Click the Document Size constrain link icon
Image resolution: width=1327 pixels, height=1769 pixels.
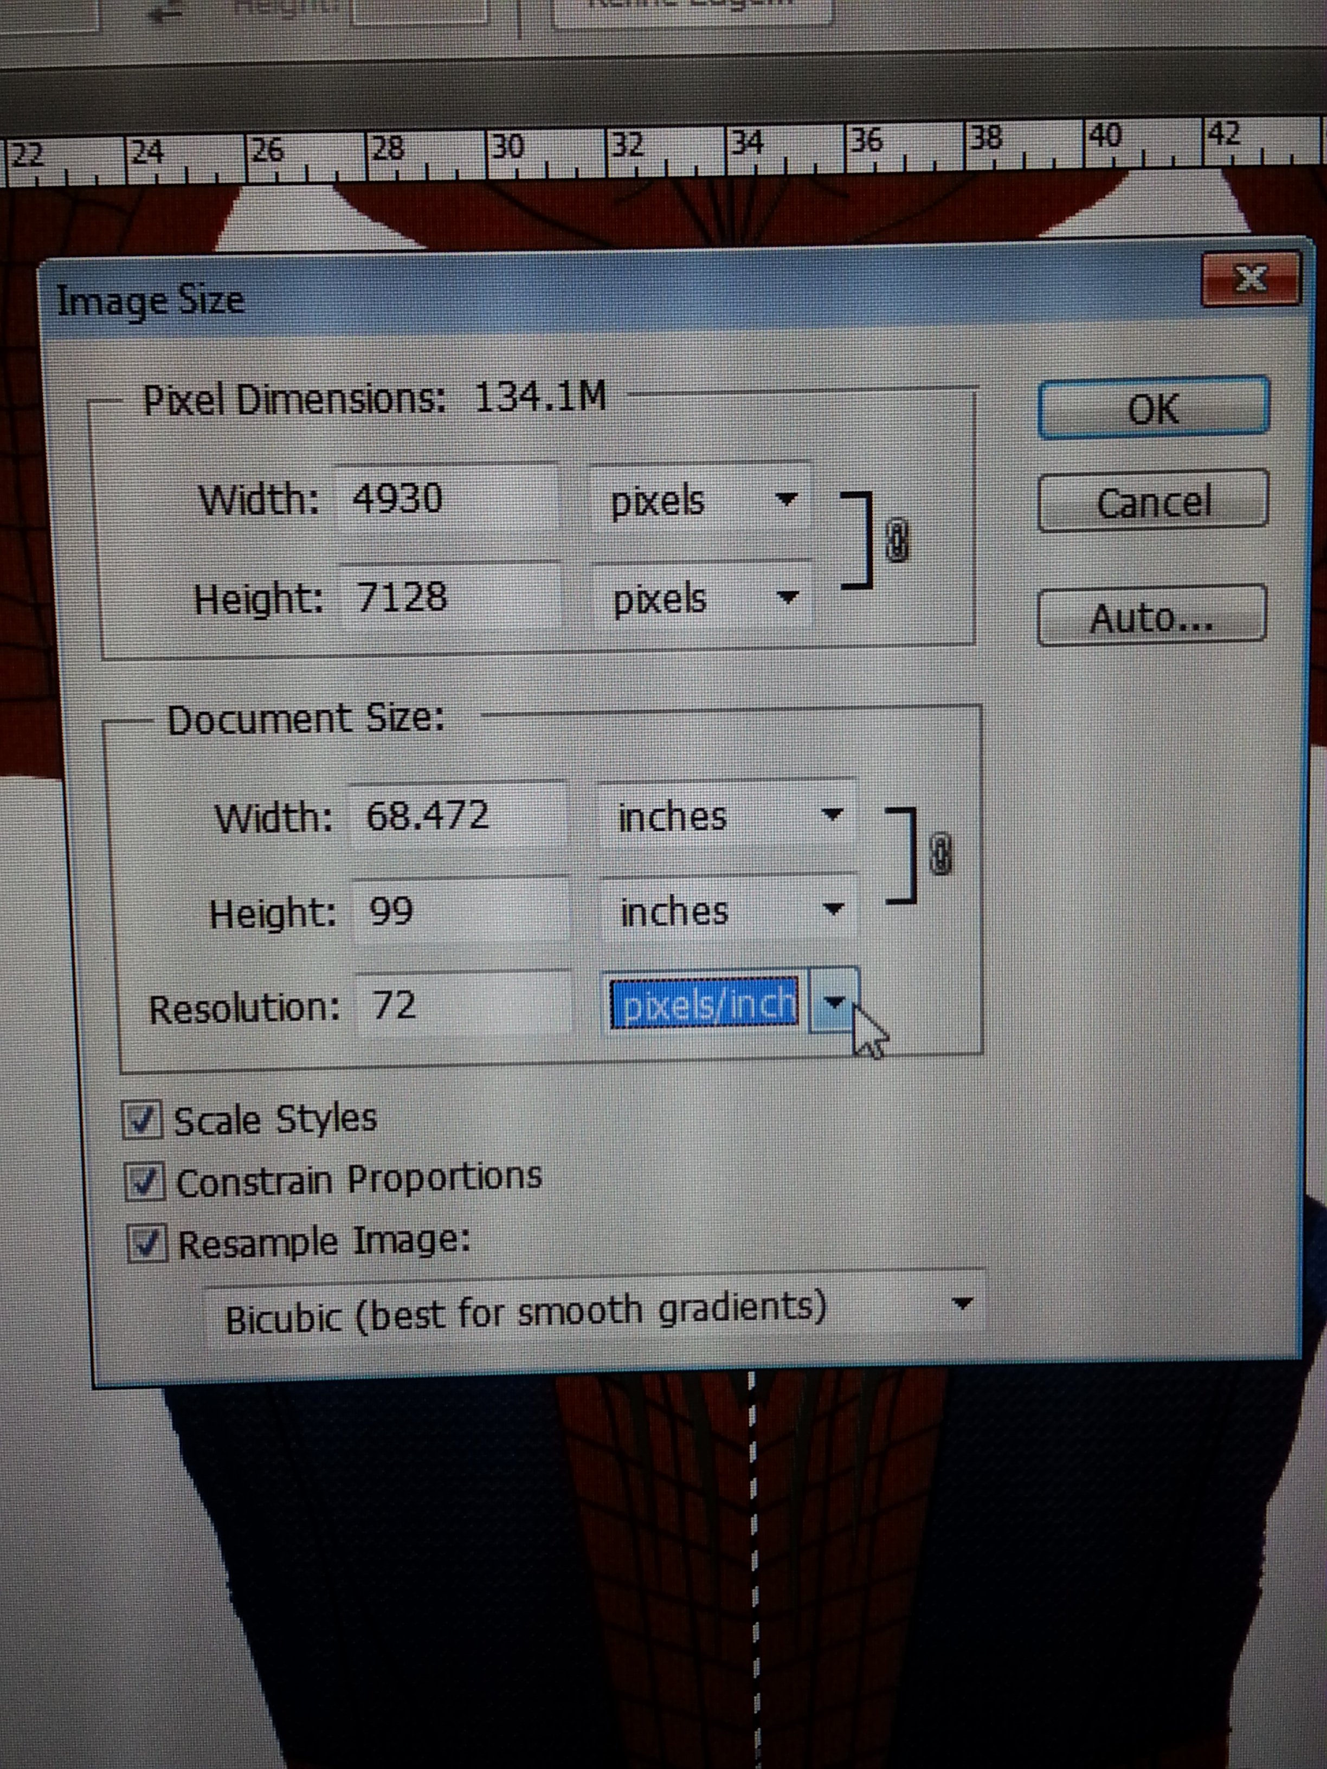942,854
